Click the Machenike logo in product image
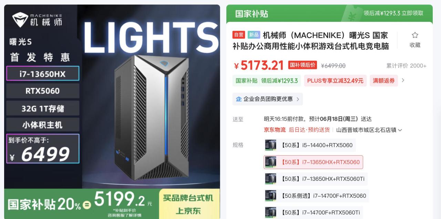441x219 pixels. 37,20
